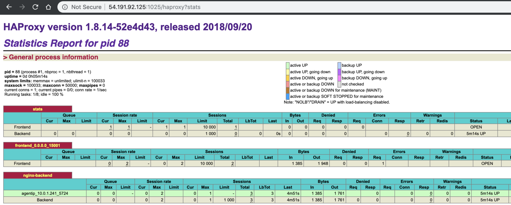Click '5m14s UP' status in agentip server row

point(490,193)
